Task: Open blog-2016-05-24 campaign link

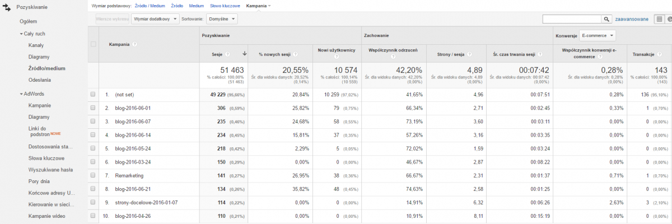Action: pyautogui.click(x=133, y=148)
